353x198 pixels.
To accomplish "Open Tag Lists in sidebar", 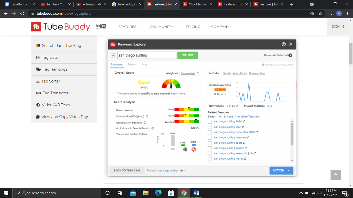I will point(64,57).
